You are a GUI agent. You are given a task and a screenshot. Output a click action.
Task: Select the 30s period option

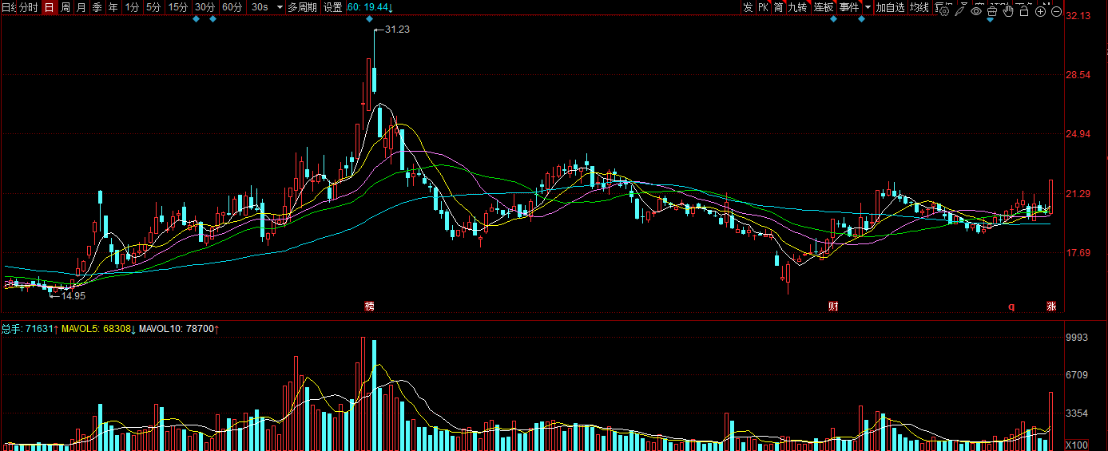[260, 7]
